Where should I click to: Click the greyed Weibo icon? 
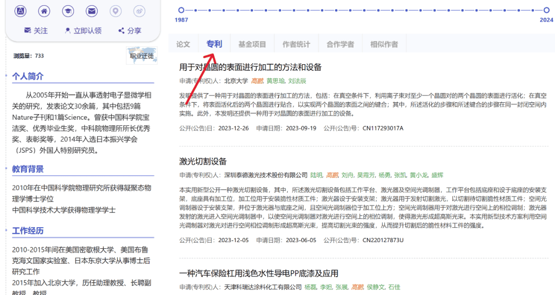139,11
